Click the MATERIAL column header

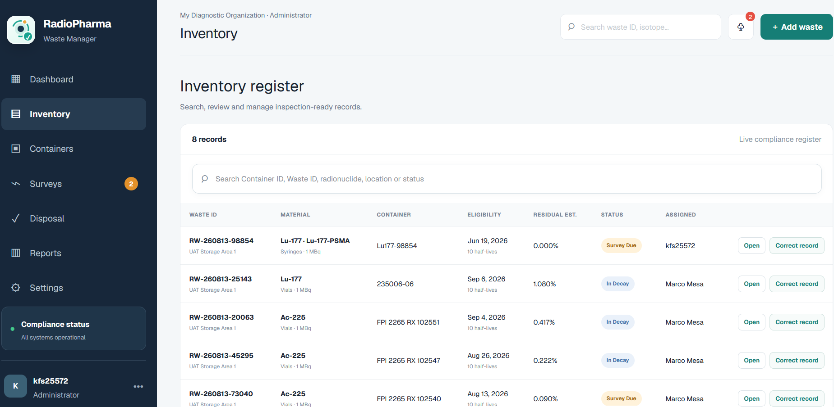click(x=295, y=215)
